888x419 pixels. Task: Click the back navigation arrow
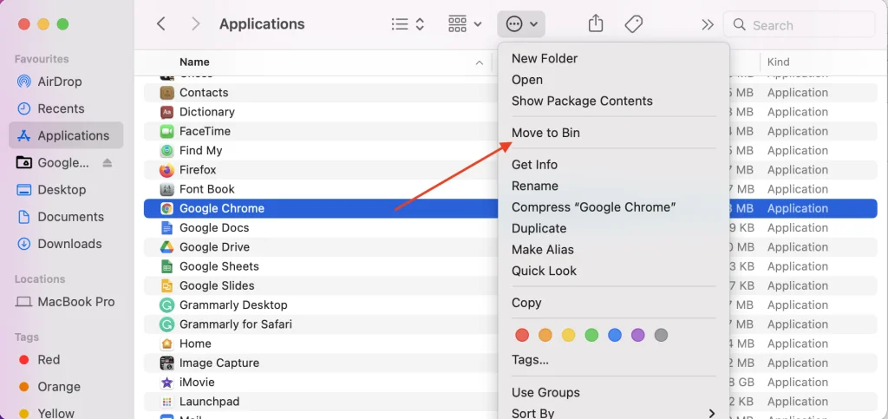click(x=161, y=23)
